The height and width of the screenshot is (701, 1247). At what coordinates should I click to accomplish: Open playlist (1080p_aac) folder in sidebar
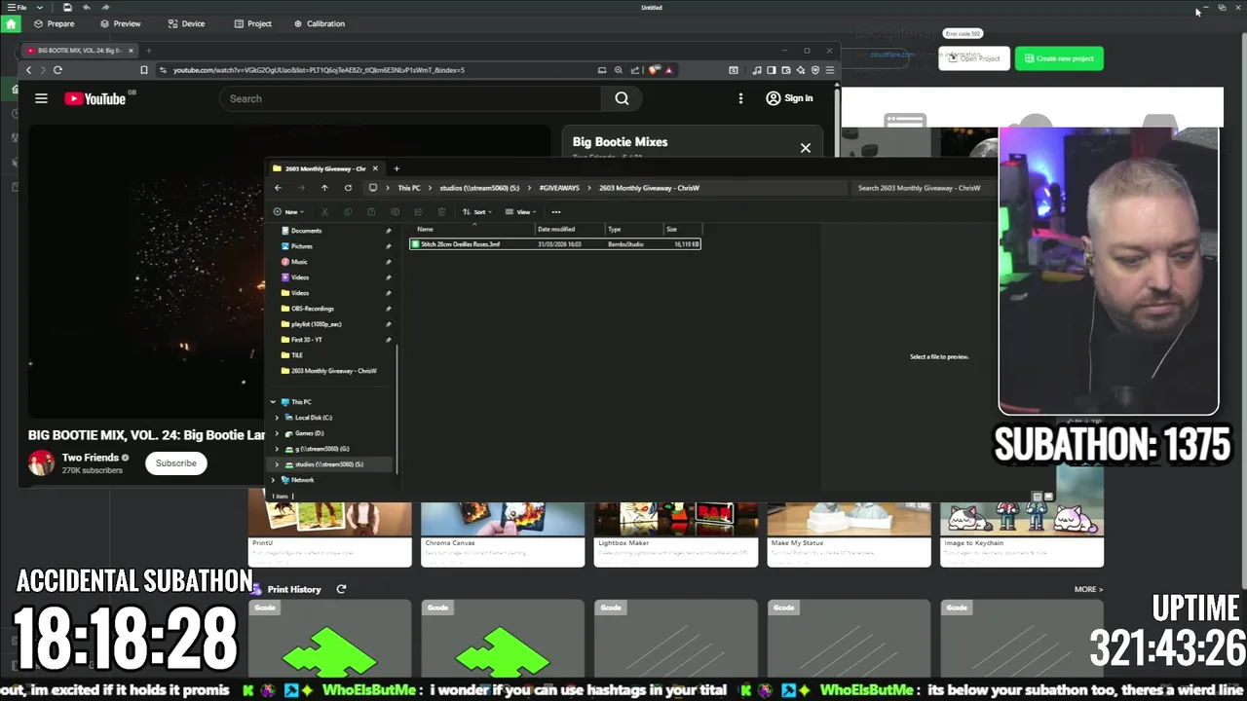[x=316, y=324]
